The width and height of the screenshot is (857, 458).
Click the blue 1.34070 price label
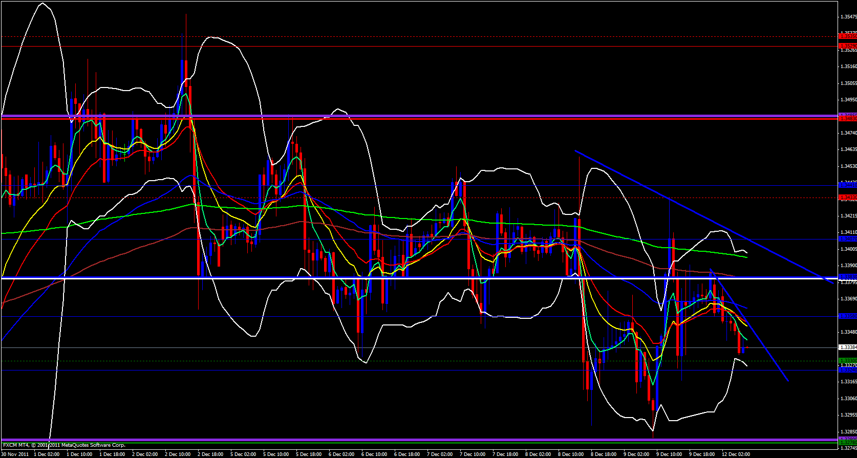pyautogui.click(x=847, y=239)
